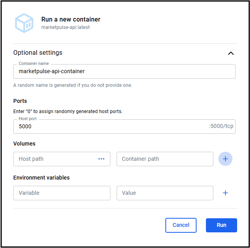Click the :5000/tcp container port label
The width and height of the screenshot is (250, 248).
tap(221, 126)
